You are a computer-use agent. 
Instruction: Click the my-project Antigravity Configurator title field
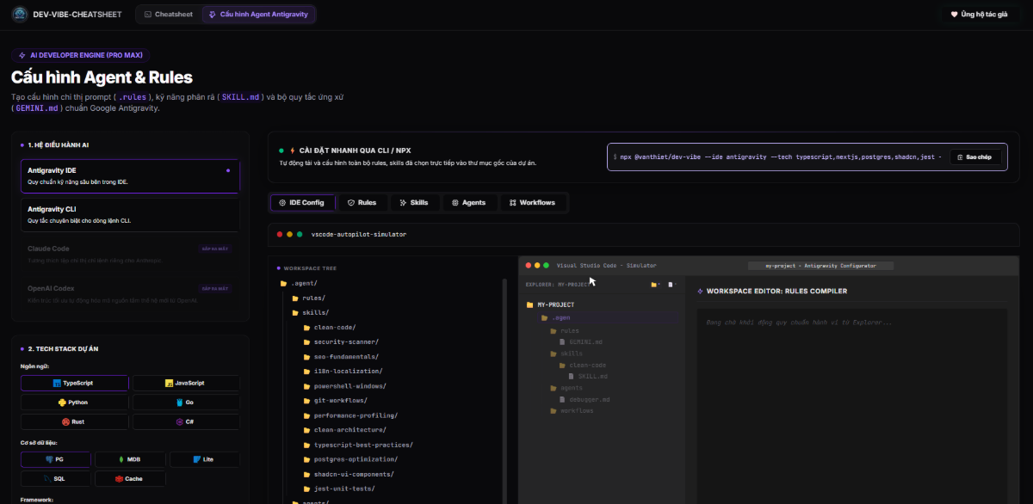click(820, 266)
